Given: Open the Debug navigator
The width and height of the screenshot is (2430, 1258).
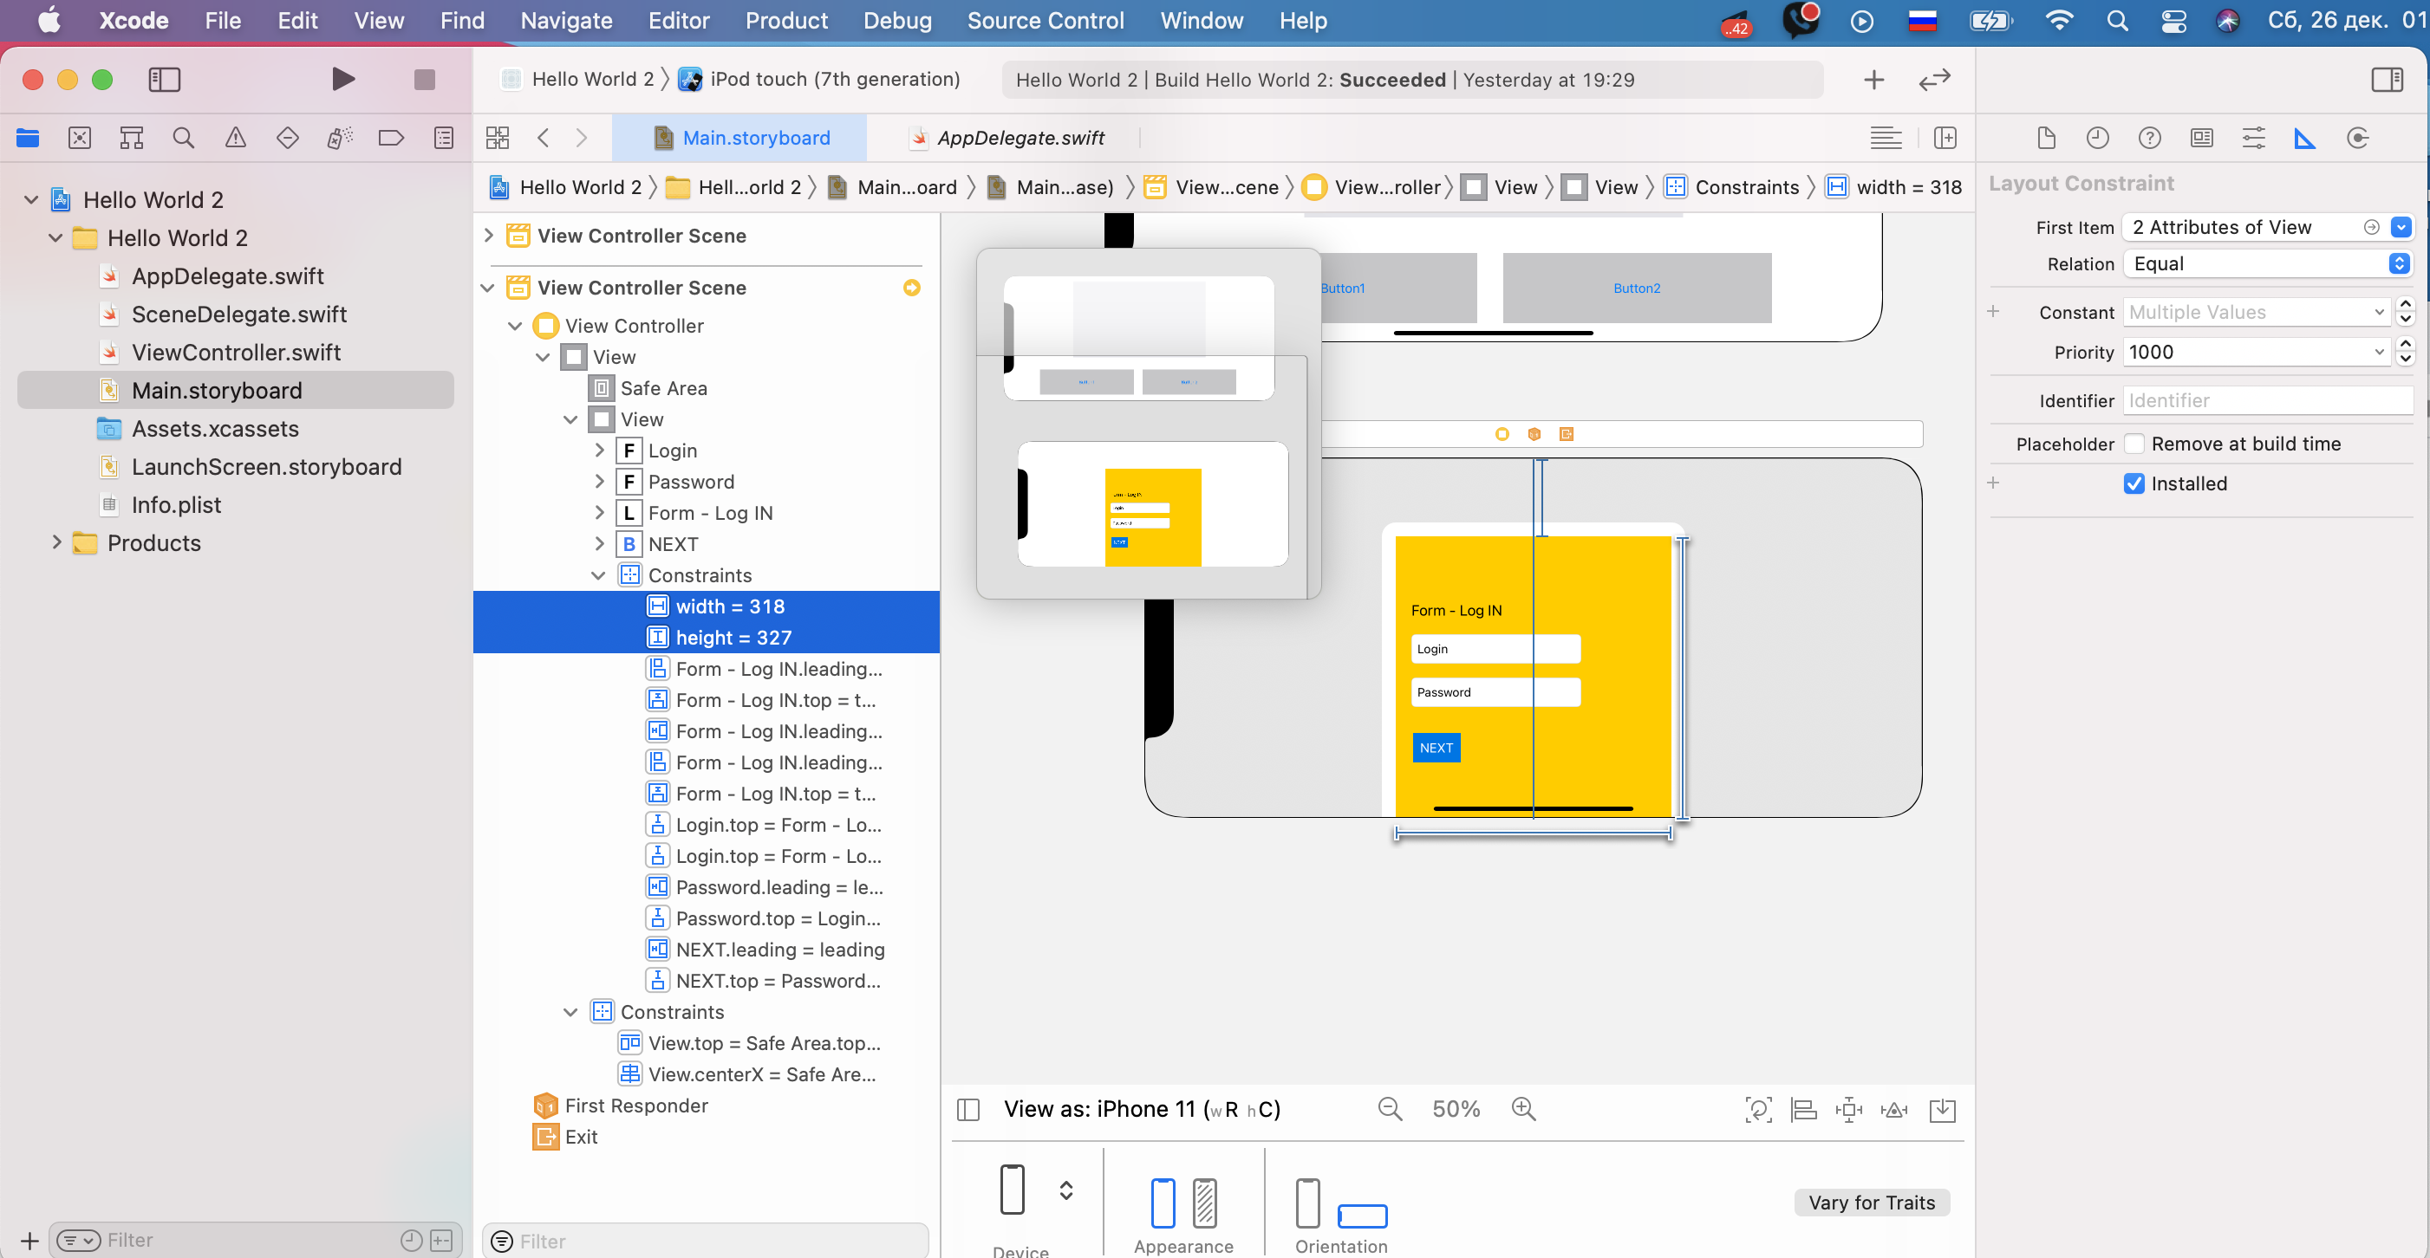Looking at the screenshot, I should pos(340,139).
